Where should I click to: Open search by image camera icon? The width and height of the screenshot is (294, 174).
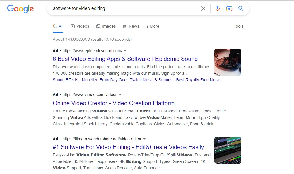[229, 8]
